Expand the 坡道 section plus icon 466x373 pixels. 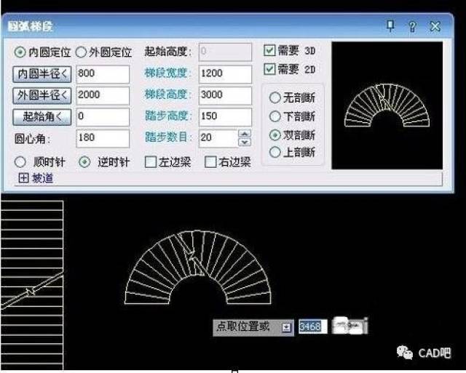(x=23, y=177)
